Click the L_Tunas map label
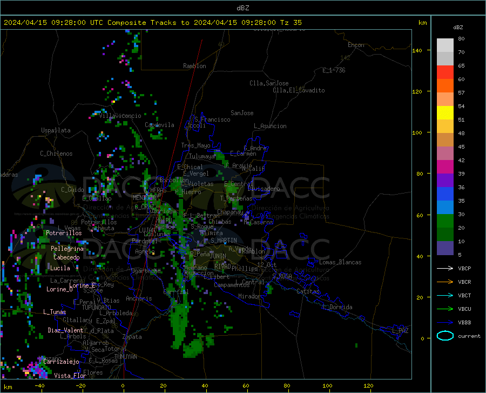This screenshot has width=486, height=393. pos(55,312)
